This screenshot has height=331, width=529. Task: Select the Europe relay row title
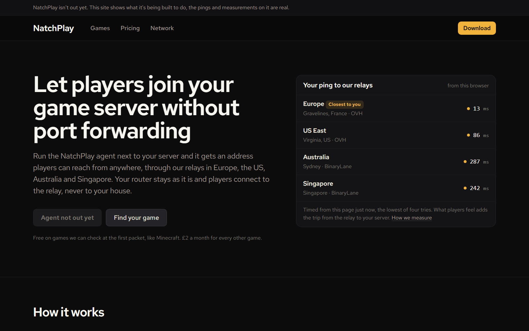[x=313, y=104]
